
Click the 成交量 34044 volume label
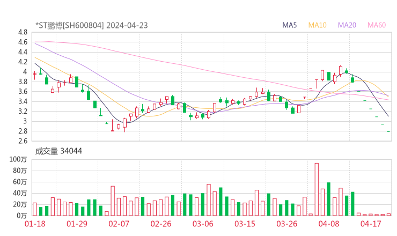pyautogui.click(x=58, y=151)
